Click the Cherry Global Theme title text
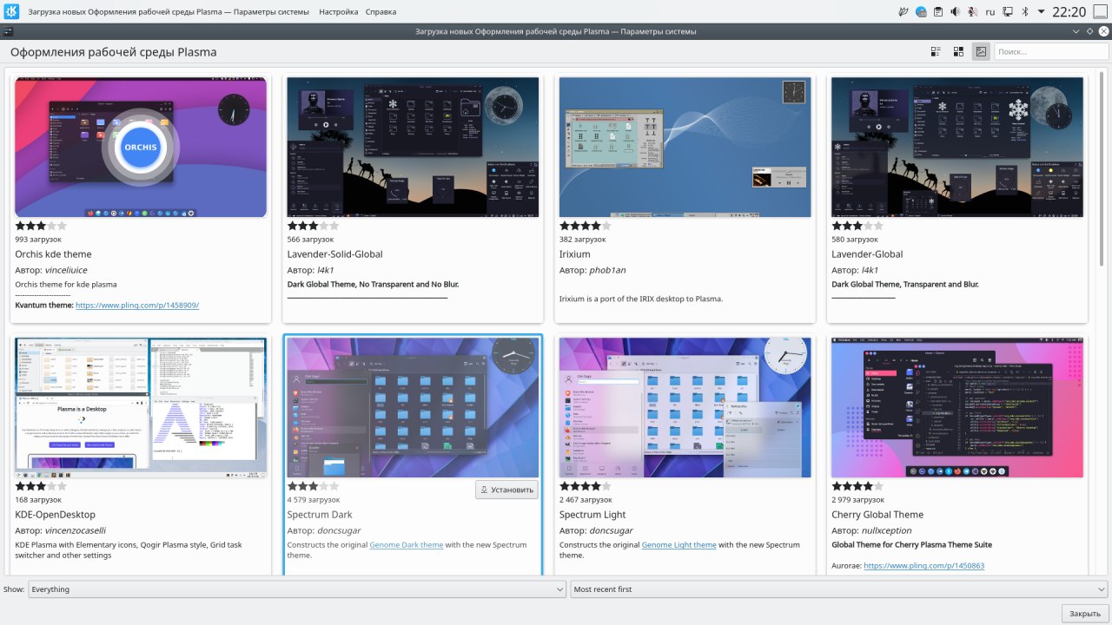This screenshot has width=1112, height=625. (x=877, y=515)
